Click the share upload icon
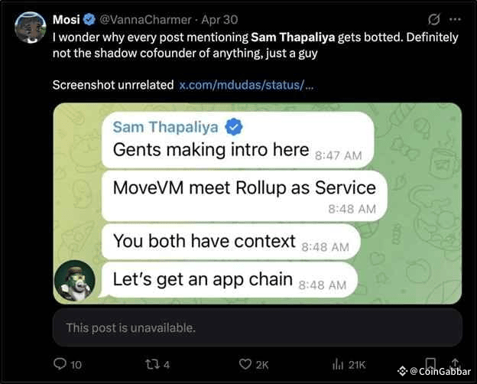This screenshot has height=384, width=477. tap(455, 363)
